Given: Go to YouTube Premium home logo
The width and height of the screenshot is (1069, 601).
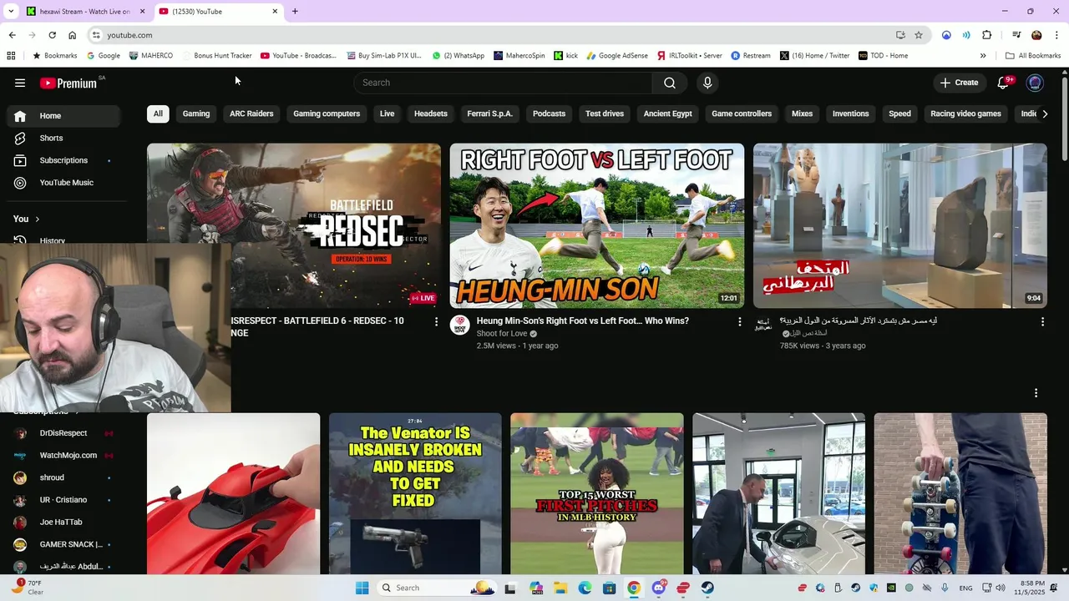Looking at the screenshot, I should (68, 83).
